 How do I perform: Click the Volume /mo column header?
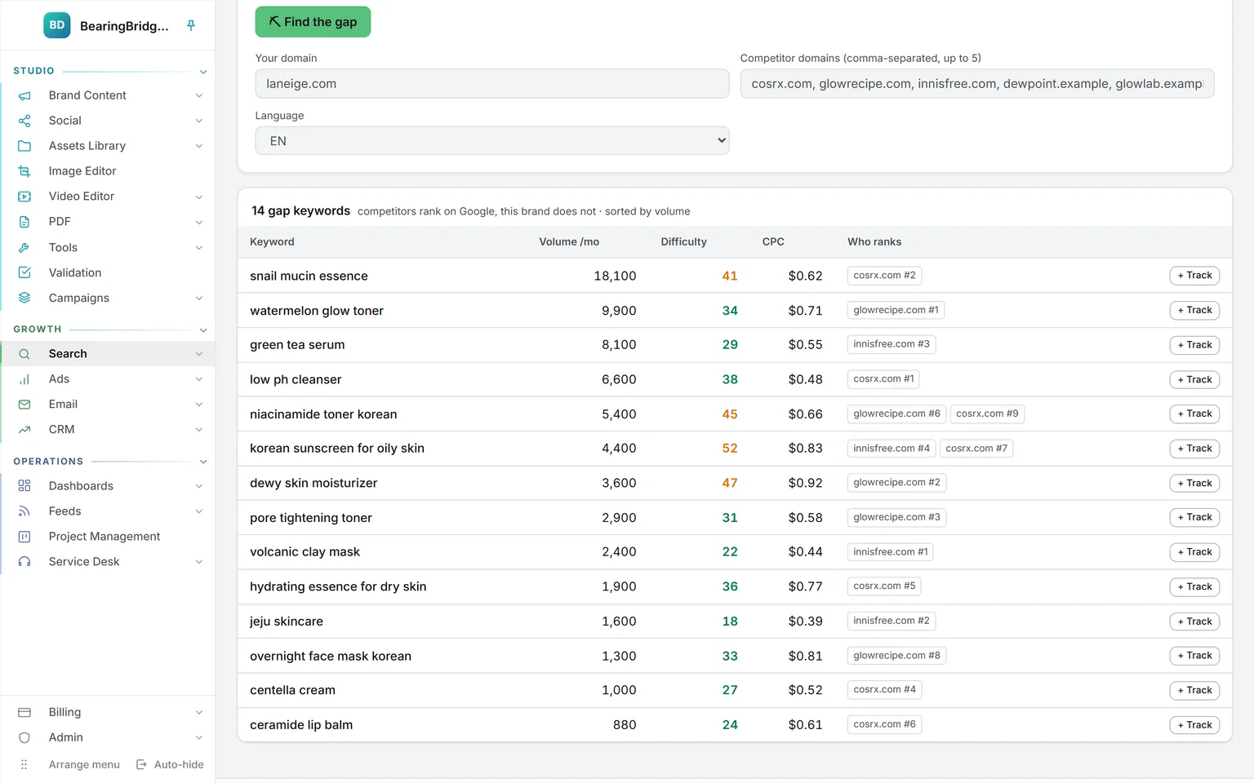click(569, 242)
